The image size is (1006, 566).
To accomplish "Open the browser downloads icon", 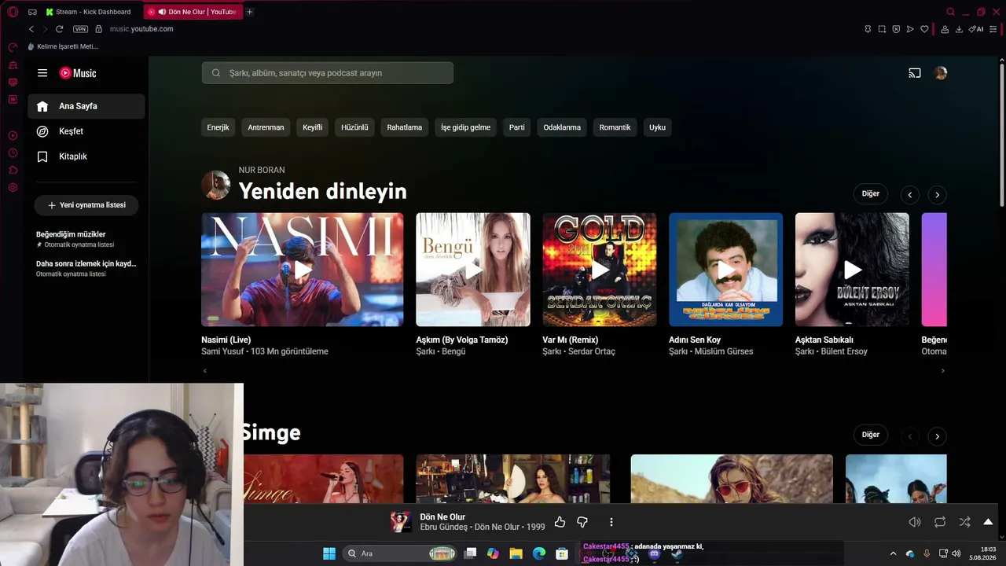I will coord(959,29).
